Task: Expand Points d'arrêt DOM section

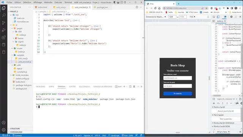Action: click(222, 126)
